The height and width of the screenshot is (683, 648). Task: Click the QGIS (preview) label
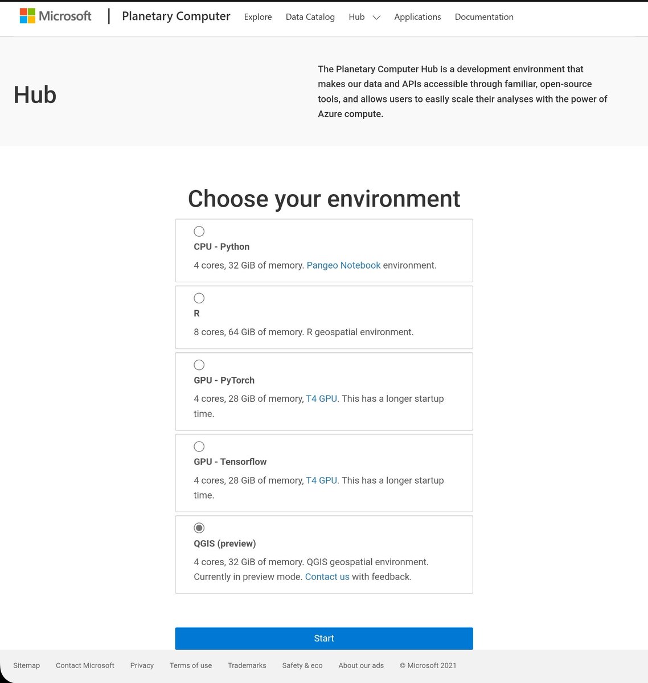[225, 544]
